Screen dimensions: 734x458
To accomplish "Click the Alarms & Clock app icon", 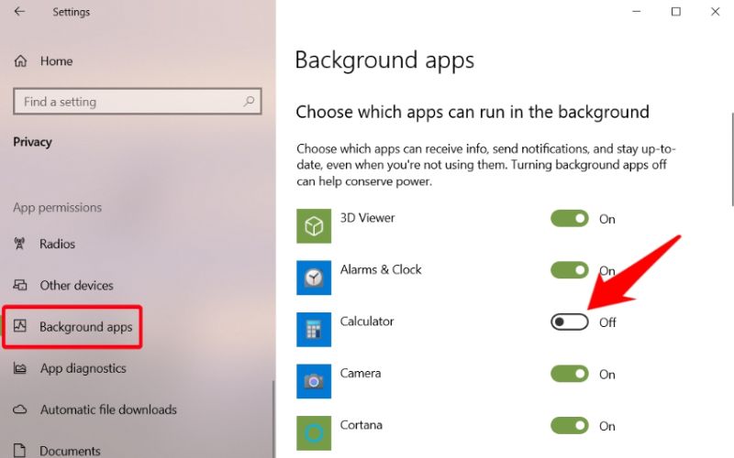I will tap(314, 278).
